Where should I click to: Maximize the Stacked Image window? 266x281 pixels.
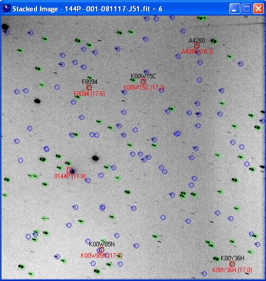(246, 8)
